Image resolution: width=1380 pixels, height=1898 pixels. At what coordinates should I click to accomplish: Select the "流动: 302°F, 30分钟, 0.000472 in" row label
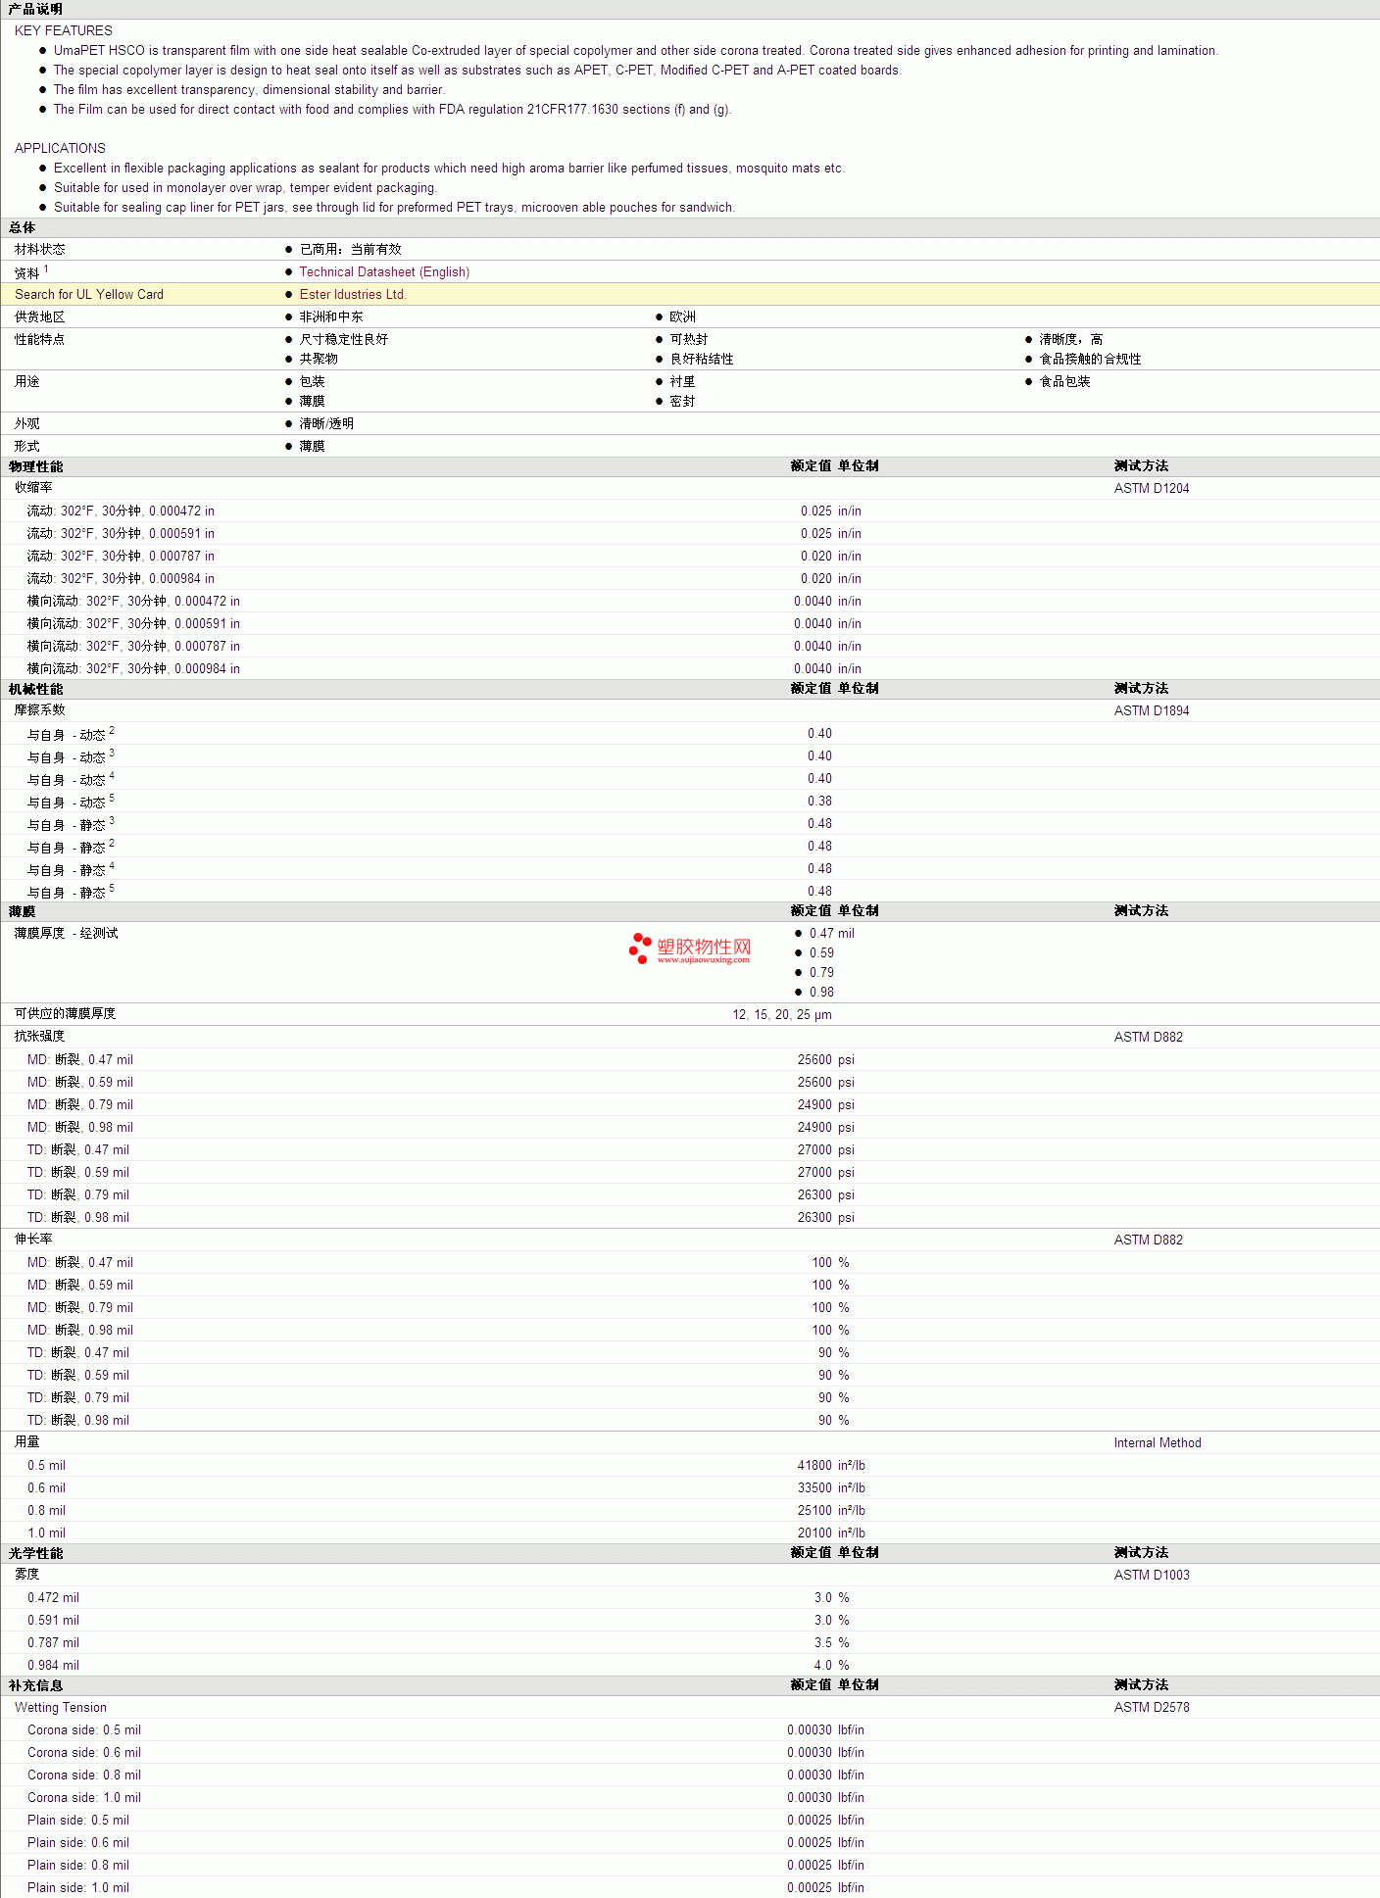[121, 511]
